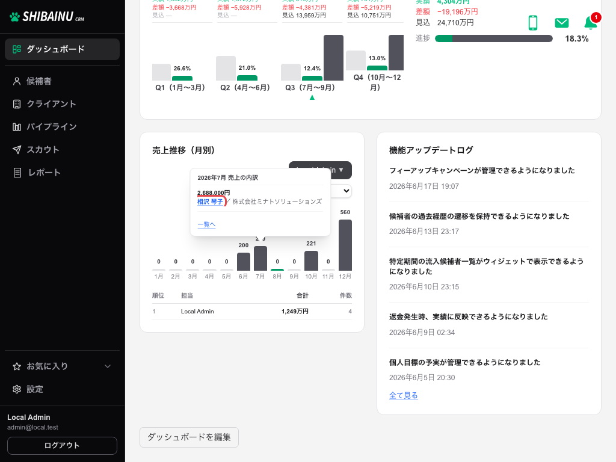Click the 12月 bar labeled 560
This screenshot has width=616, height=462.
[345, 245]
